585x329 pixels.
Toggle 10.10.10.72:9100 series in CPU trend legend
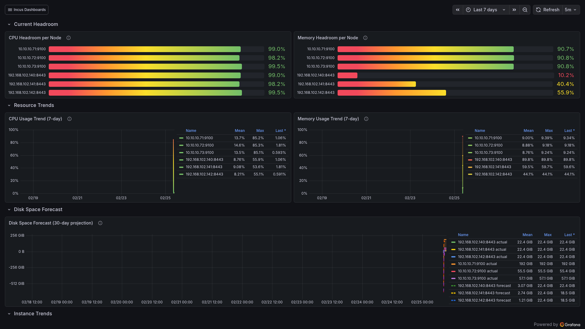click(200, 145)
